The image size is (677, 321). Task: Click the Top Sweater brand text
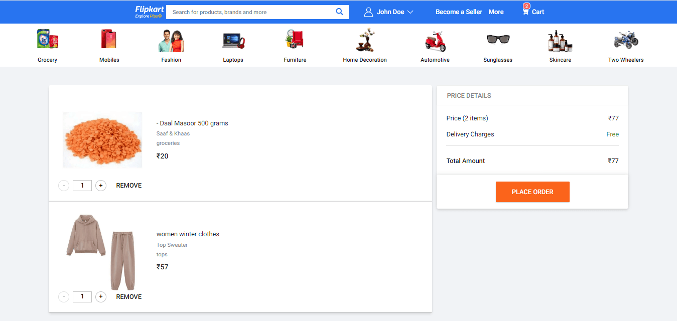pos(172,245)
